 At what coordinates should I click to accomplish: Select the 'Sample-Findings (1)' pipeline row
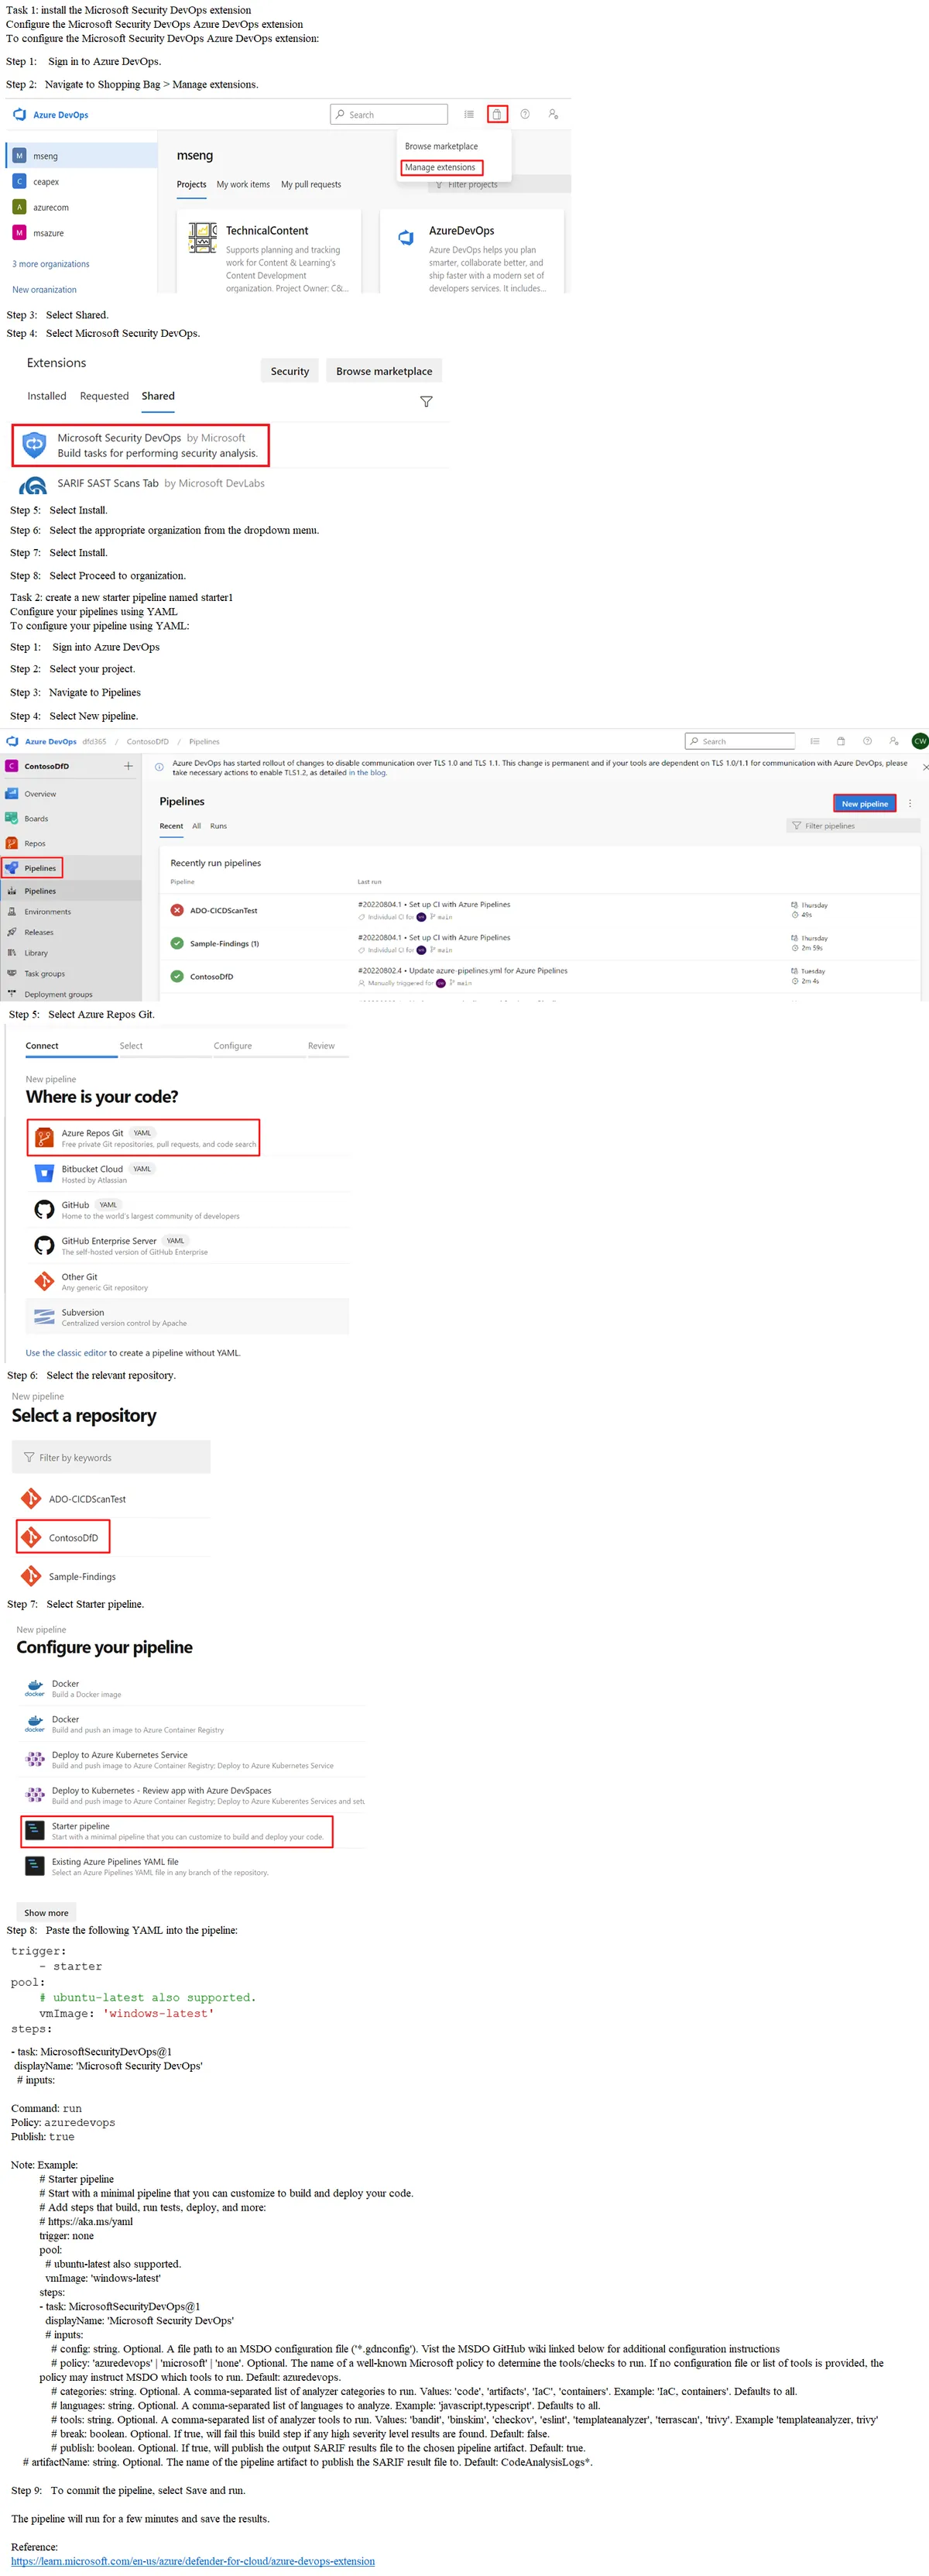point(540,943)
